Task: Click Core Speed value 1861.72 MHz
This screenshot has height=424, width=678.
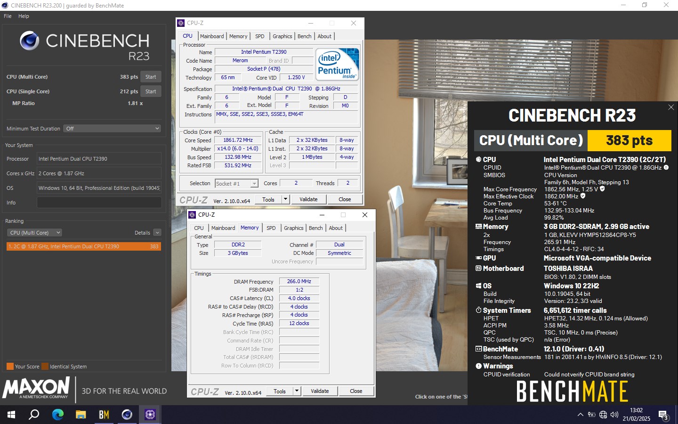Action: click(238, 140)
